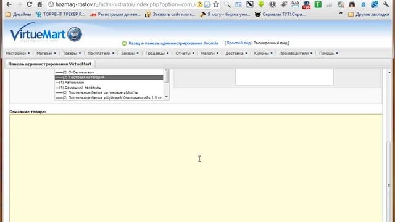Click the white box in right panel

coord(285,77)
